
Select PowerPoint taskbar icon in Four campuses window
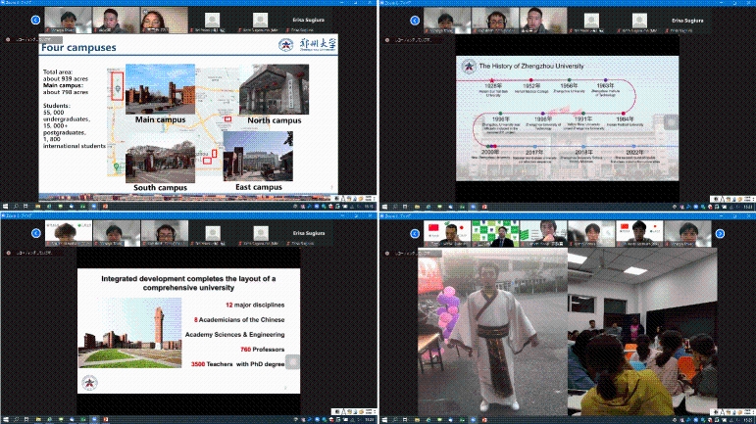(x=105, y=206)
